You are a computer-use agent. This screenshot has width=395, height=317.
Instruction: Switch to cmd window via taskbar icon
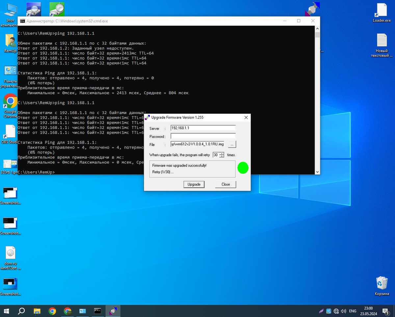[97, 311]
